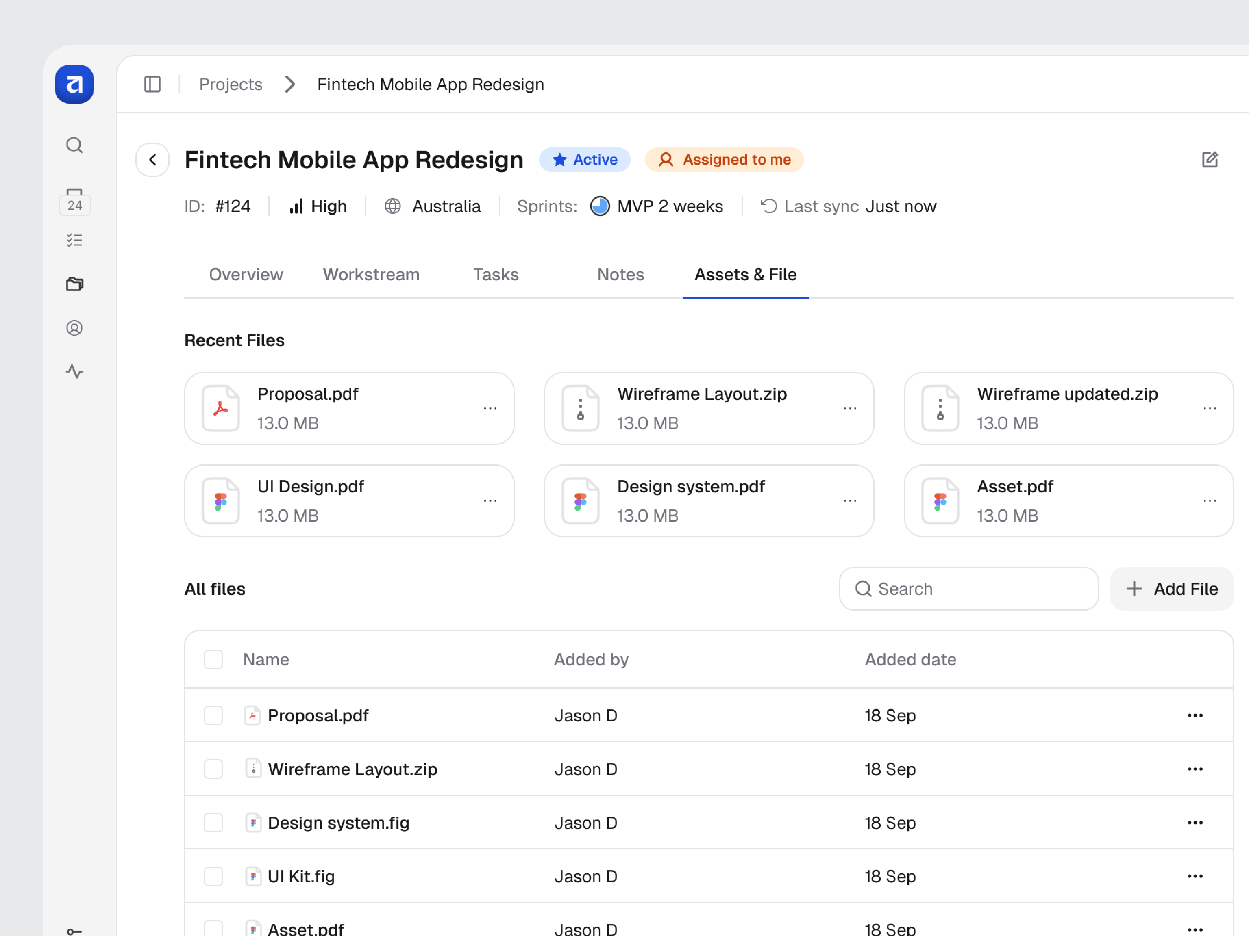The image size is (1249, 936).
Task: Click the MVP sprint progress circle
Action: [600, 206]
